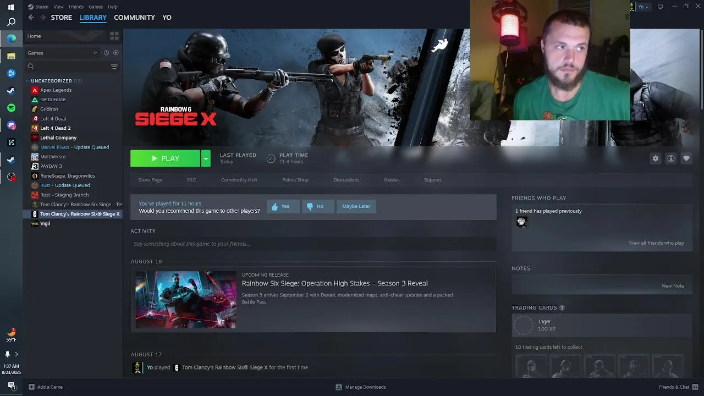
Task: Add a New Note
Action: pos(673,286)
